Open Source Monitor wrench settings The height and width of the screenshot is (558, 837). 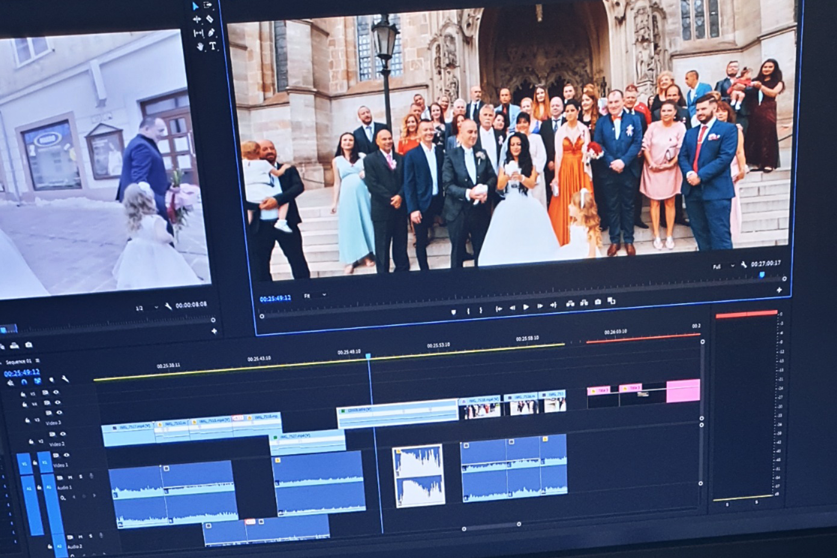point(168,306)
